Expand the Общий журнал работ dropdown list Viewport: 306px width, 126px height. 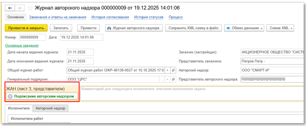[167, 70]
